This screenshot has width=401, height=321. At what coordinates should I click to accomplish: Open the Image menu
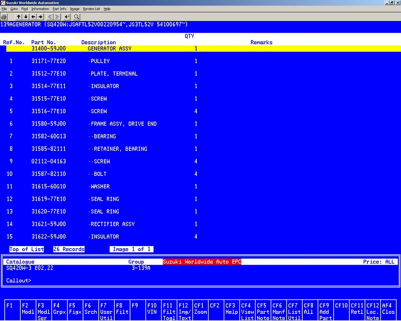tap(75, 9)
